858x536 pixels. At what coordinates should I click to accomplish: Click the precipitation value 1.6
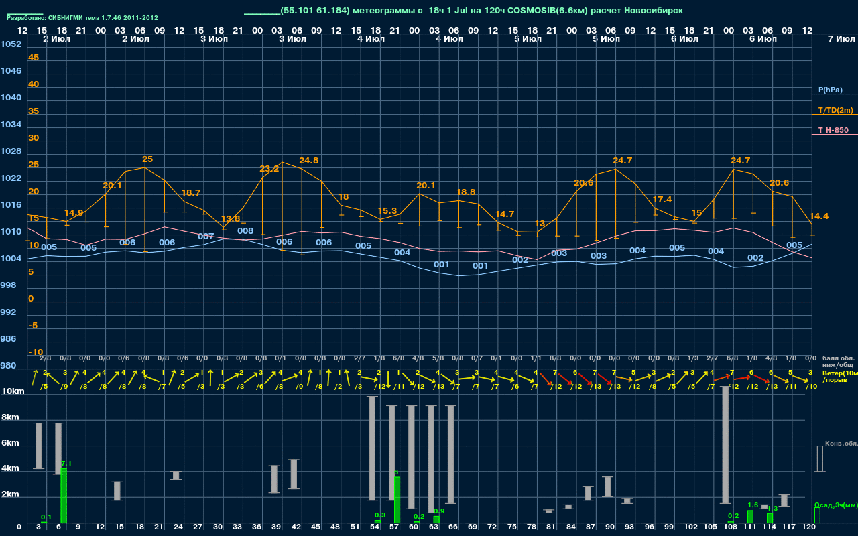[753, 505]
